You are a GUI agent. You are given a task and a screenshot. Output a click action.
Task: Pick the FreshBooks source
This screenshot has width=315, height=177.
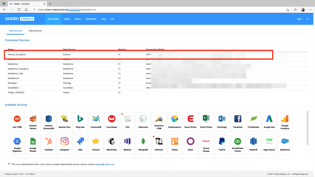coord(253,122)
